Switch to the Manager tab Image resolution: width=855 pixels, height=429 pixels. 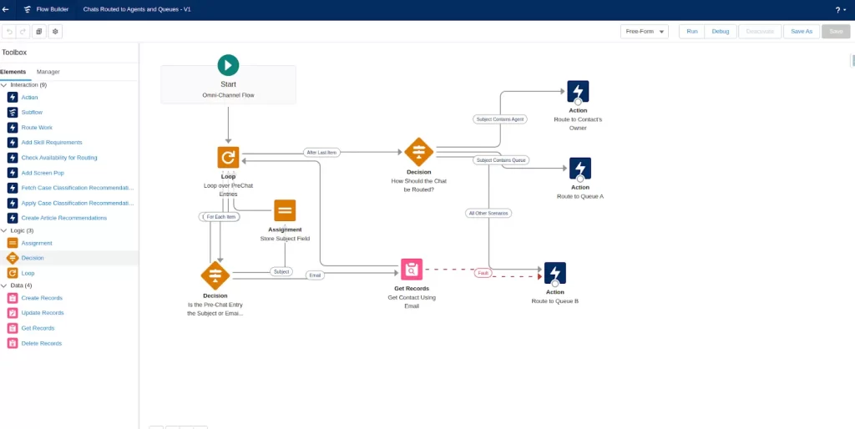tap(48, 72)
